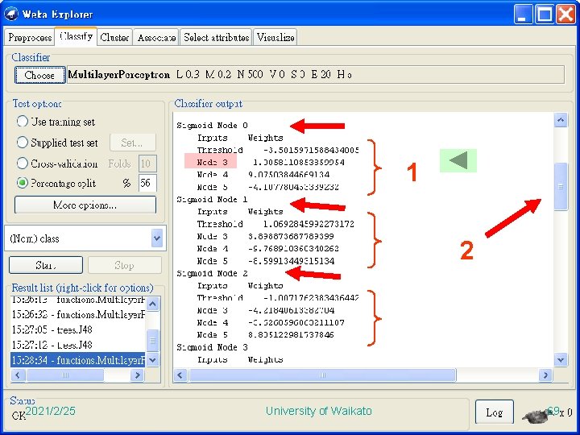The height and width of the screenshot is (435, 580).
Task: Switch to the Preprocess tab
Action: tap(30, 37)
